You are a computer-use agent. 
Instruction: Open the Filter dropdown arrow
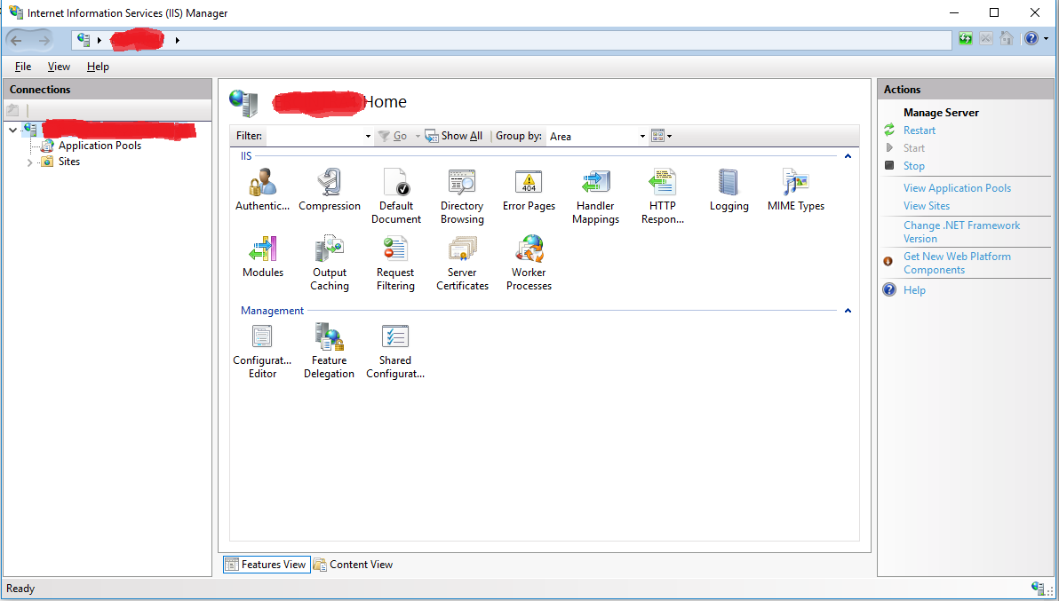pos(369,137)
